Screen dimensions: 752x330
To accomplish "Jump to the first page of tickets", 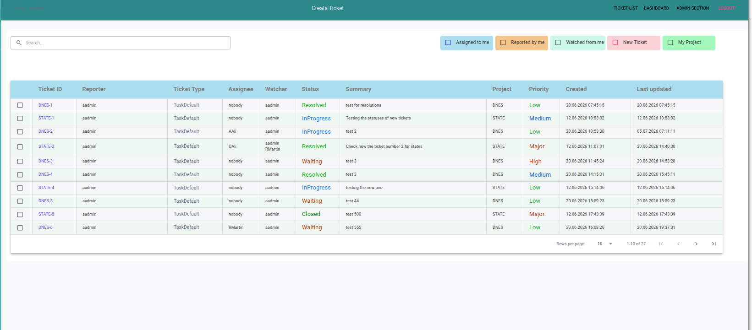I will pyautogui.click(x=661, y=244).
